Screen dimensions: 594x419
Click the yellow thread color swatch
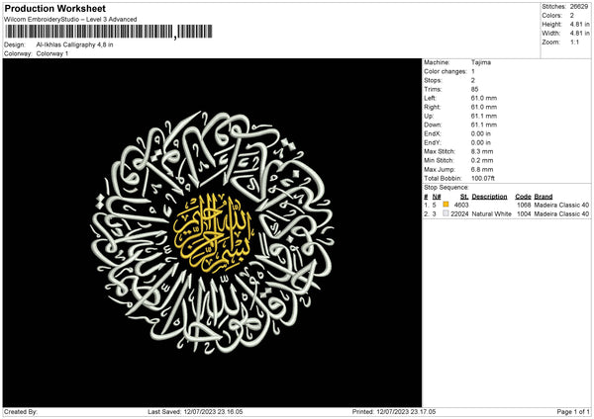tap(445, 205)
